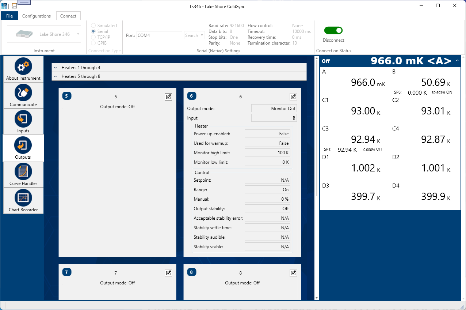This screenshot has height=310, width=466.
Task: Click the Monitor high limit 100 K value
Action: click(x=267, y=152)
